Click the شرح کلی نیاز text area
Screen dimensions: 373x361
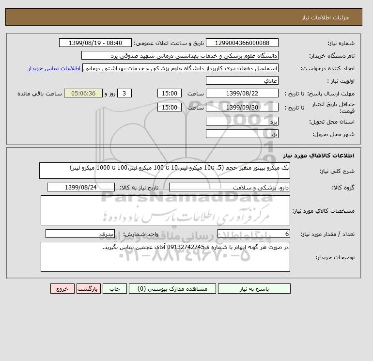[x=165, y=171]
